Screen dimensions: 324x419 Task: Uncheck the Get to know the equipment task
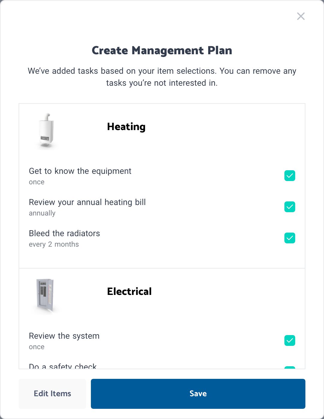290,176
